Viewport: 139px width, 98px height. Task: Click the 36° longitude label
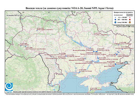tap(100, 12)
